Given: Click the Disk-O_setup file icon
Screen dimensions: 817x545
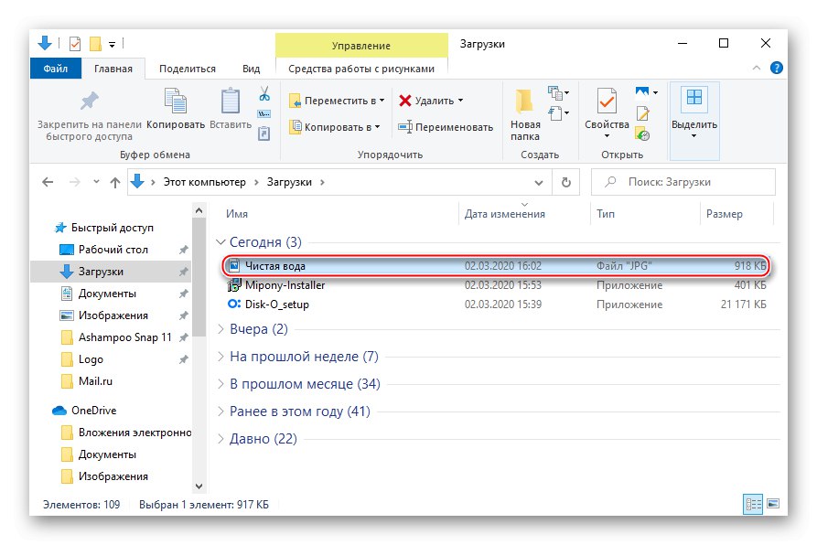Looking at the screenshot, I should click(x=234, y=304).
